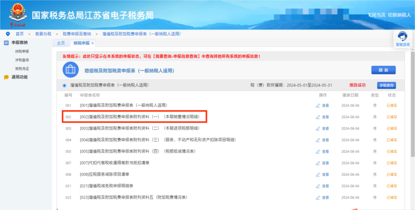Click the 通用功能 chat bubble icon
Screen dimensions: 415x210
6,77
